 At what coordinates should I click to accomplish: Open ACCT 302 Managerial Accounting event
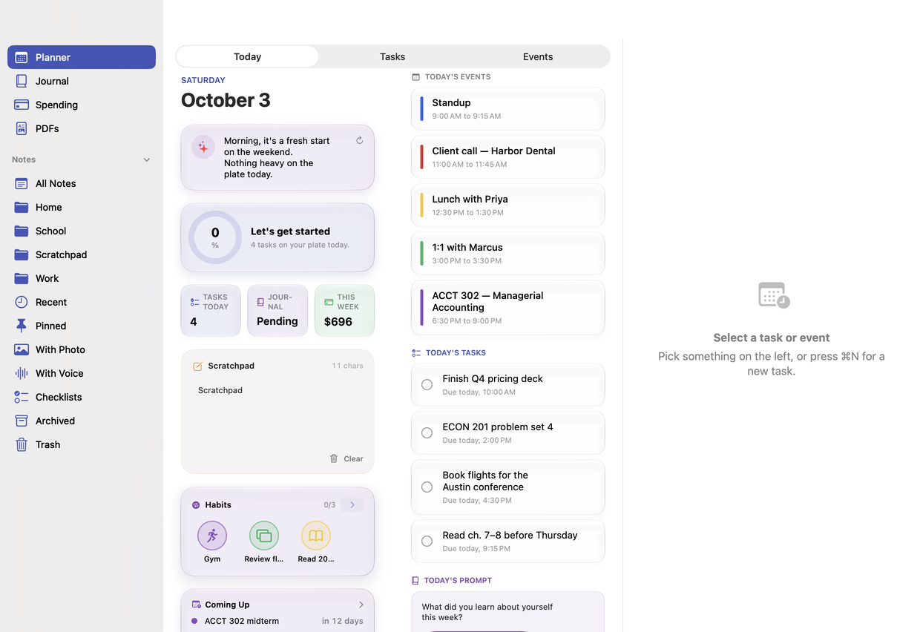coord(508,307)
